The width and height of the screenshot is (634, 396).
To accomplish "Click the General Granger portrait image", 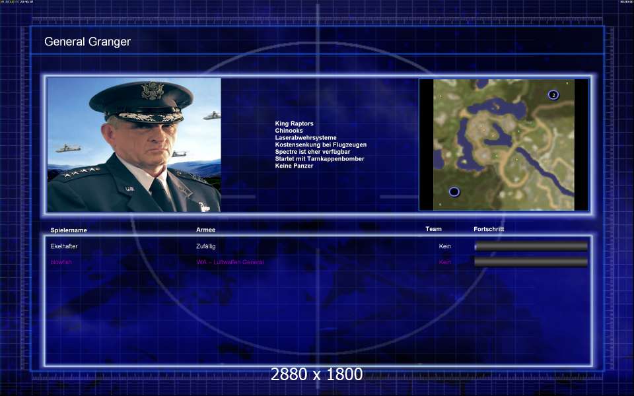I will (134, 145).
